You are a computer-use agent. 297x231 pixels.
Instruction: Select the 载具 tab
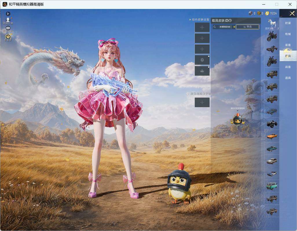[288, 56]
